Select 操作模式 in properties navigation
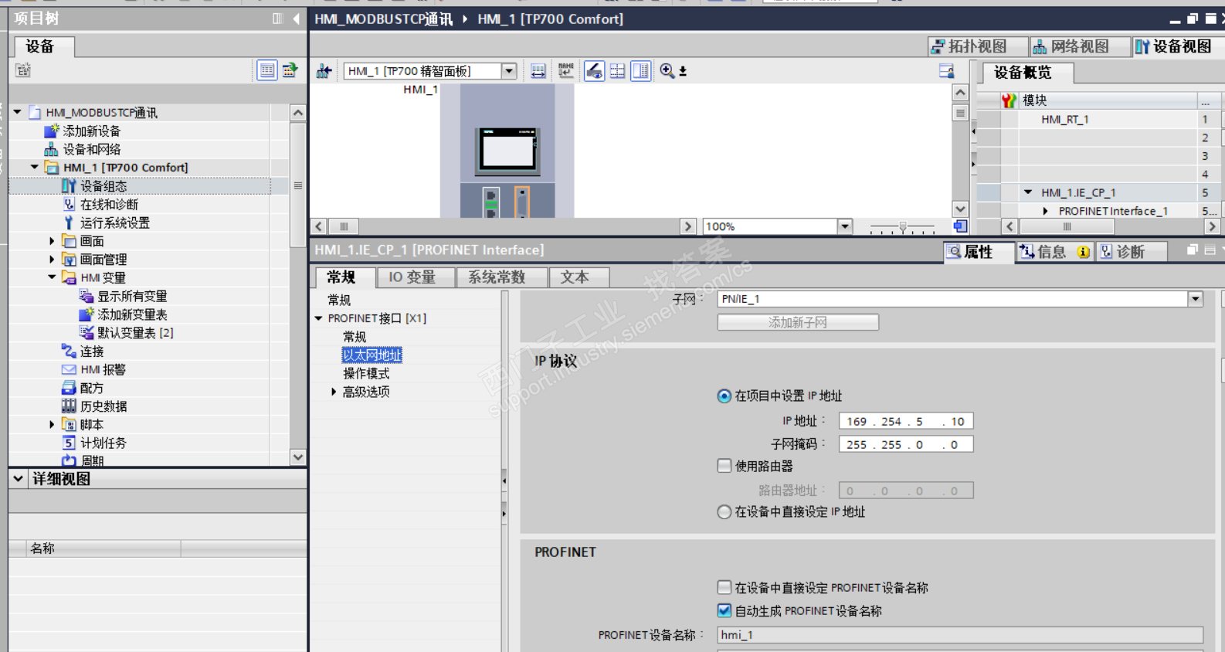The image size is (1225, 652). point(366,374)
